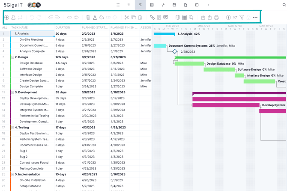This screenshot has height=191, width=287.
Task: Click the redo arrow icon
Action: [39, 18]
